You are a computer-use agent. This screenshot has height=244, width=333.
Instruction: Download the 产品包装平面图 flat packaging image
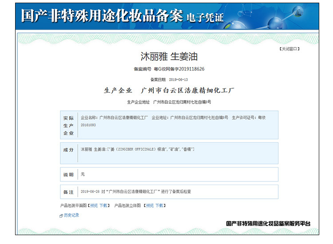coord(103,205)
